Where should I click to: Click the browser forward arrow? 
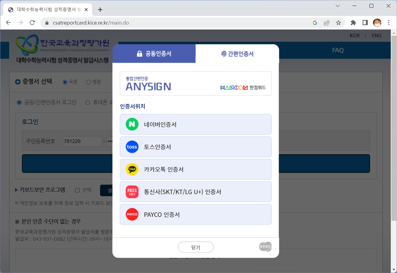(x=20, y=23)
